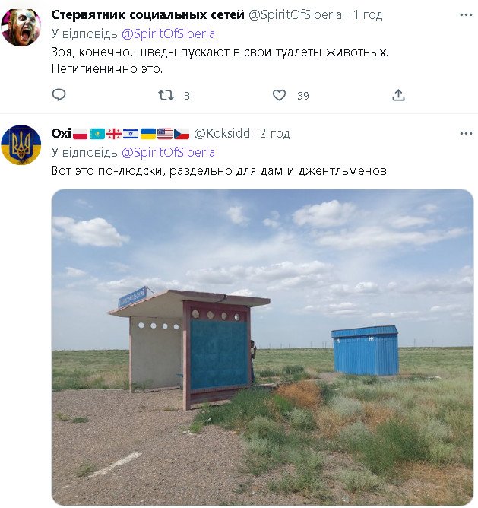The image size is (478, 508).
Task: View the like count 39
Action: 303,96
